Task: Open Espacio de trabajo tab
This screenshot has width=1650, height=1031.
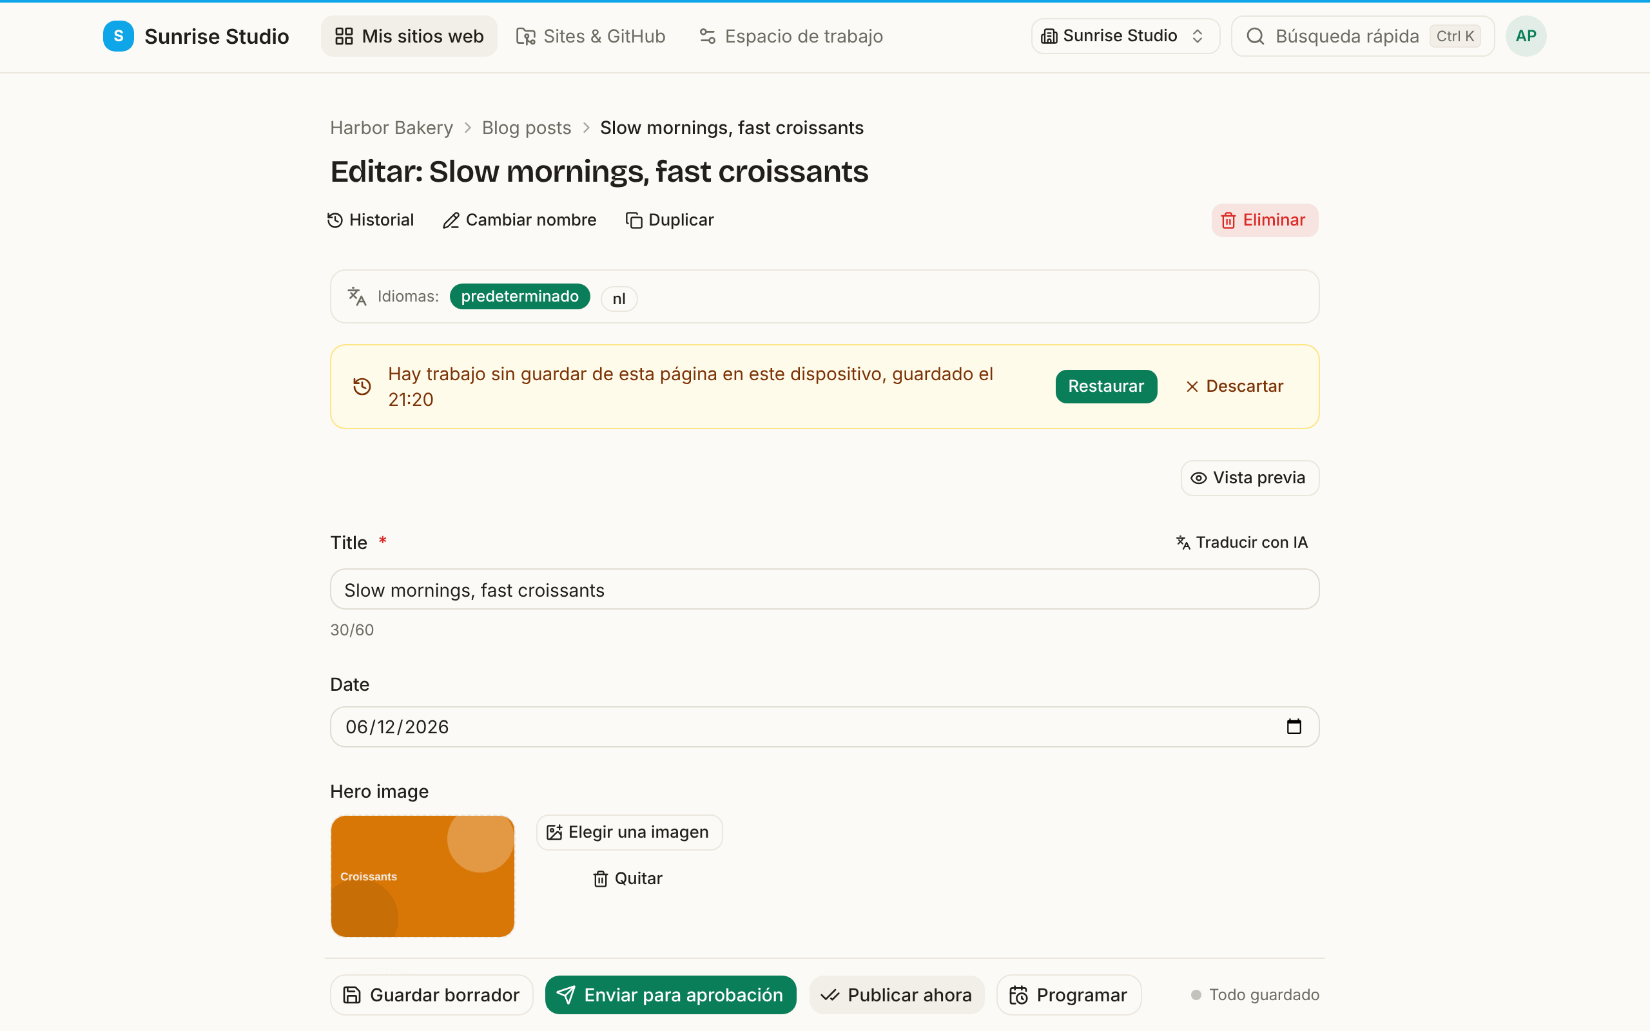Action: [x=791, y=36]
